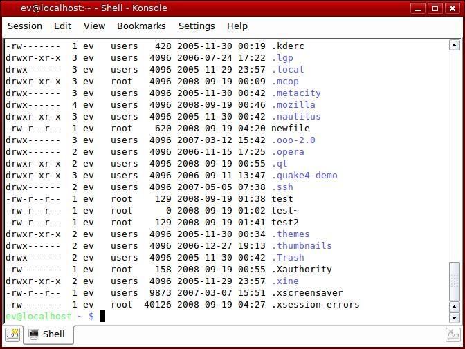
Task: Open the View menu
Action: (x=94, y=26)
